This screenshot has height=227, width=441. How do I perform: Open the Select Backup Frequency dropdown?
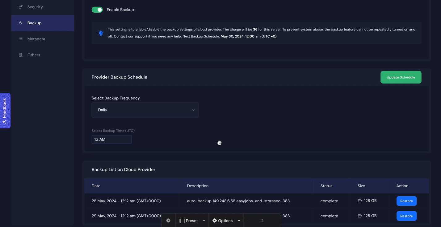tap(145, 110)
